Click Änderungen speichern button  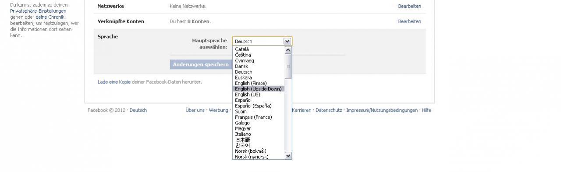click(x=201, y=65)
